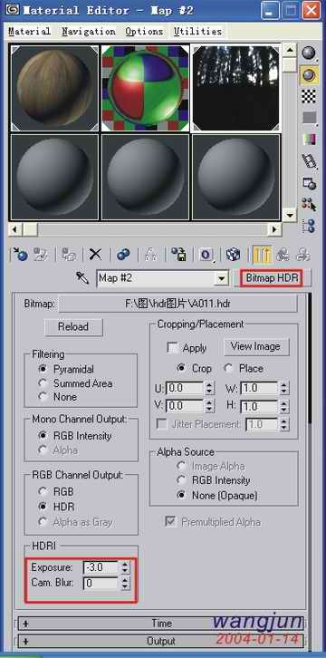
Task: Expand the Time rollout
Action: tap(161, 624)
